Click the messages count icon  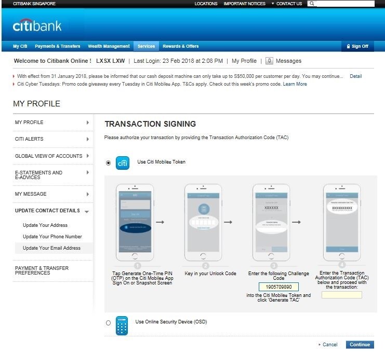click(x=269, y=61)
